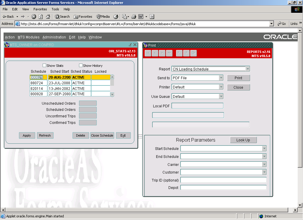Open the Window menu in Oracle Forms
The height and width of the screenshot is (220, 303).
point(95,37)
